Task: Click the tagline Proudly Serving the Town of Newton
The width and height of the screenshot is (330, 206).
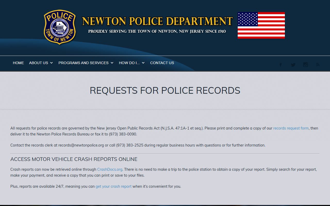Action: pyautogui.click(x=157, y=31)
